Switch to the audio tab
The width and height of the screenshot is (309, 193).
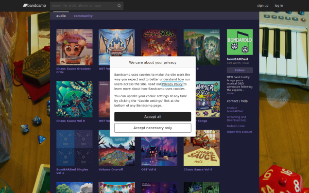pos(61,16)
